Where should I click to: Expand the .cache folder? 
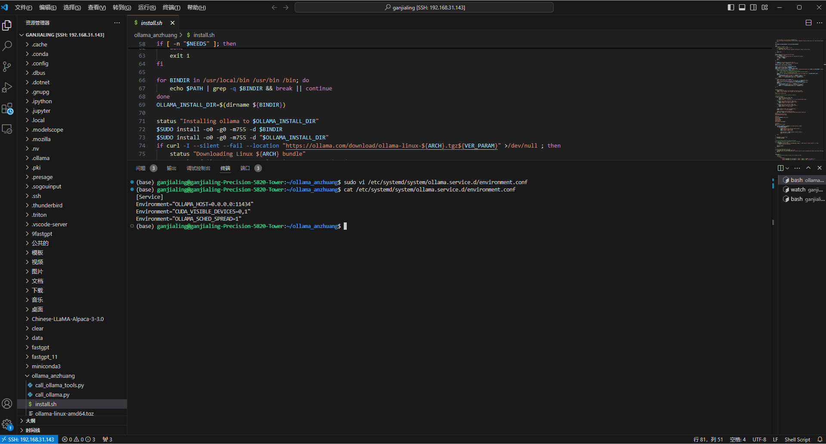coord(72,44)
